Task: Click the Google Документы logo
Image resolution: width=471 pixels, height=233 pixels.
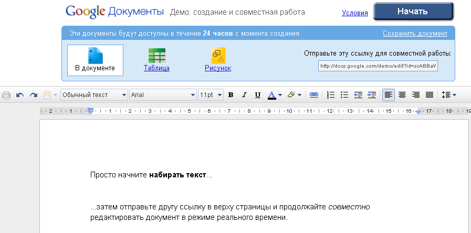Action: [115, 12]
